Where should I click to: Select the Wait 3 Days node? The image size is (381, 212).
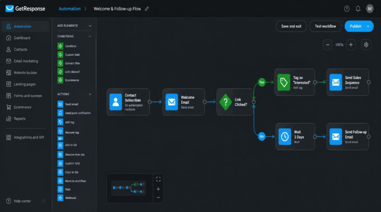295,137
